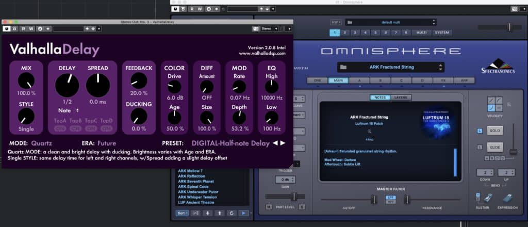Enable Read automation in ValhallaDelay header

(x=23, y=28)
